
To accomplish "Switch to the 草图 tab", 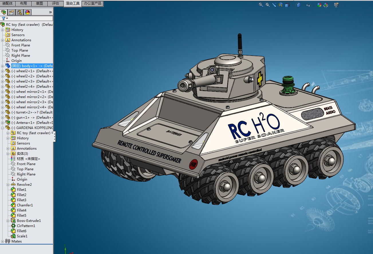I will point(40,3).
